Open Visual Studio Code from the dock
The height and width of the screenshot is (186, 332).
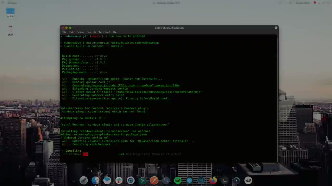201,180
